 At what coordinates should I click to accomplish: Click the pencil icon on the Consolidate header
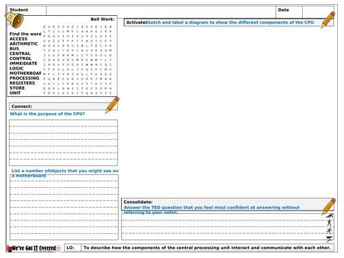[329, 206]
